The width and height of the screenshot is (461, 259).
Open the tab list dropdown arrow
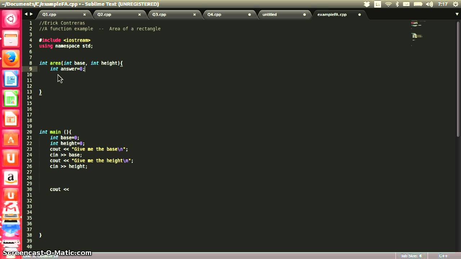coord(457,14)
